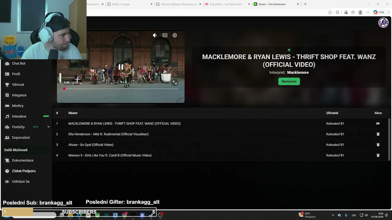Switch to the BotRix | Souteze tab
392x220 pixels.
point(130,4)
